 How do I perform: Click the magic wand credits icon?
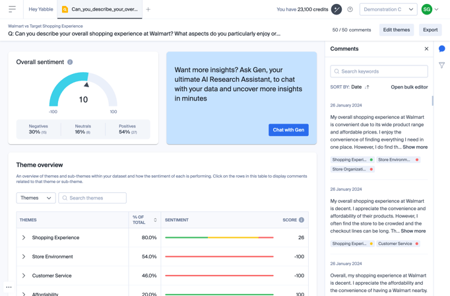click(337, 9)
